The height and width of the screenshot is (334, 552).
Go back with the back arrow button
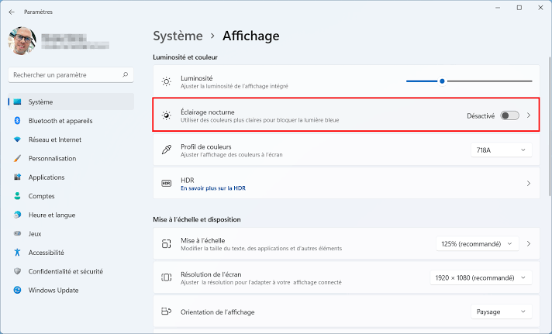point(11,12)
